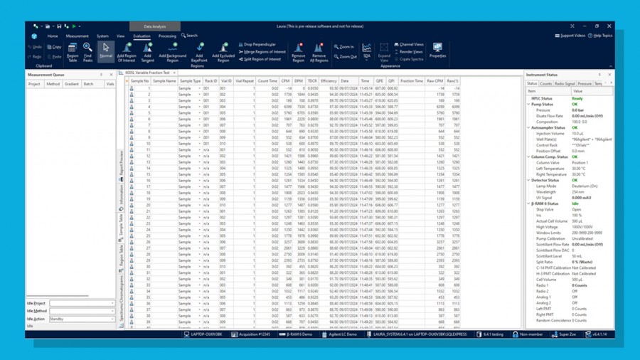Open Support Videos link
Image resolution: width=640 pixels, height=360 pixels.
[x=570, y=36]
